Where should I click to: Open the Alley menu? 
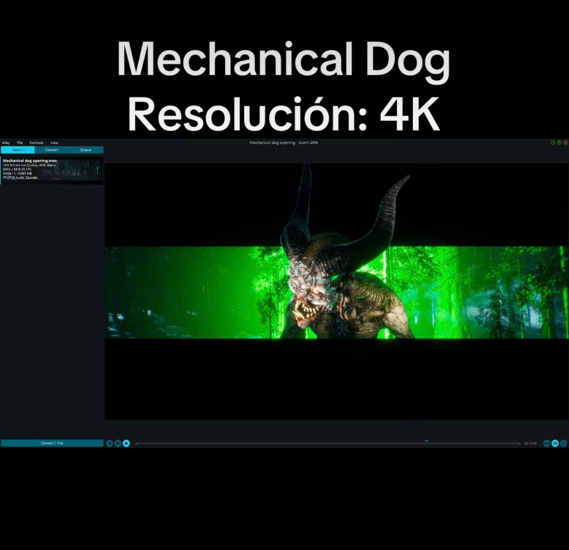pos(6,143)
